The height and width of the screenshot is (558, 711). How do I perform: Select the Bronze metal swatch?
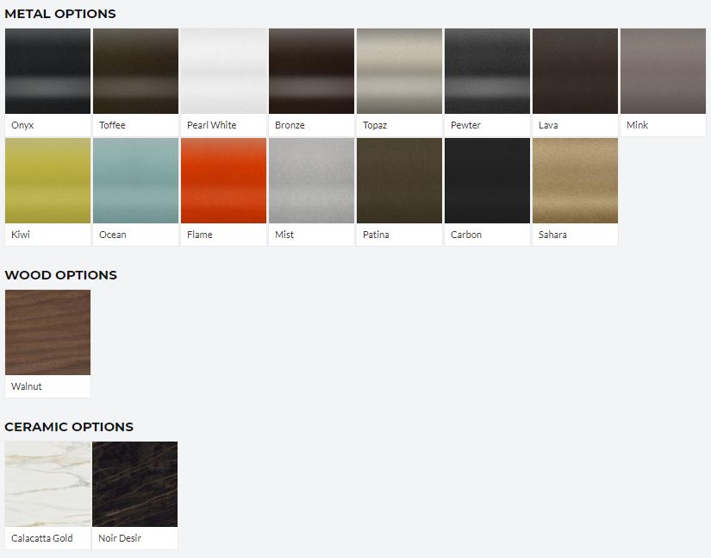(311, 72)
